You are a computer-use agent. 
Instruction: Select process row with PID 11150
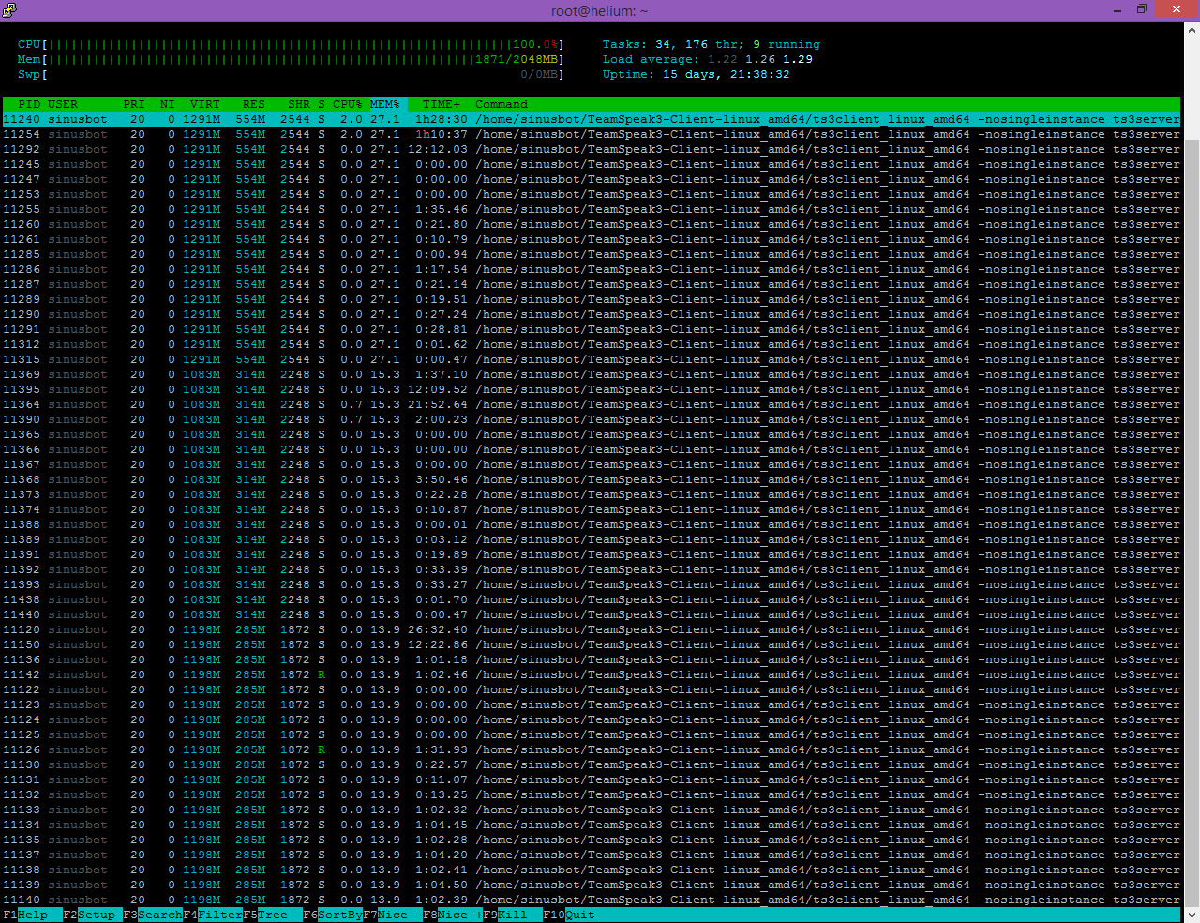click(x=592, y=644)
